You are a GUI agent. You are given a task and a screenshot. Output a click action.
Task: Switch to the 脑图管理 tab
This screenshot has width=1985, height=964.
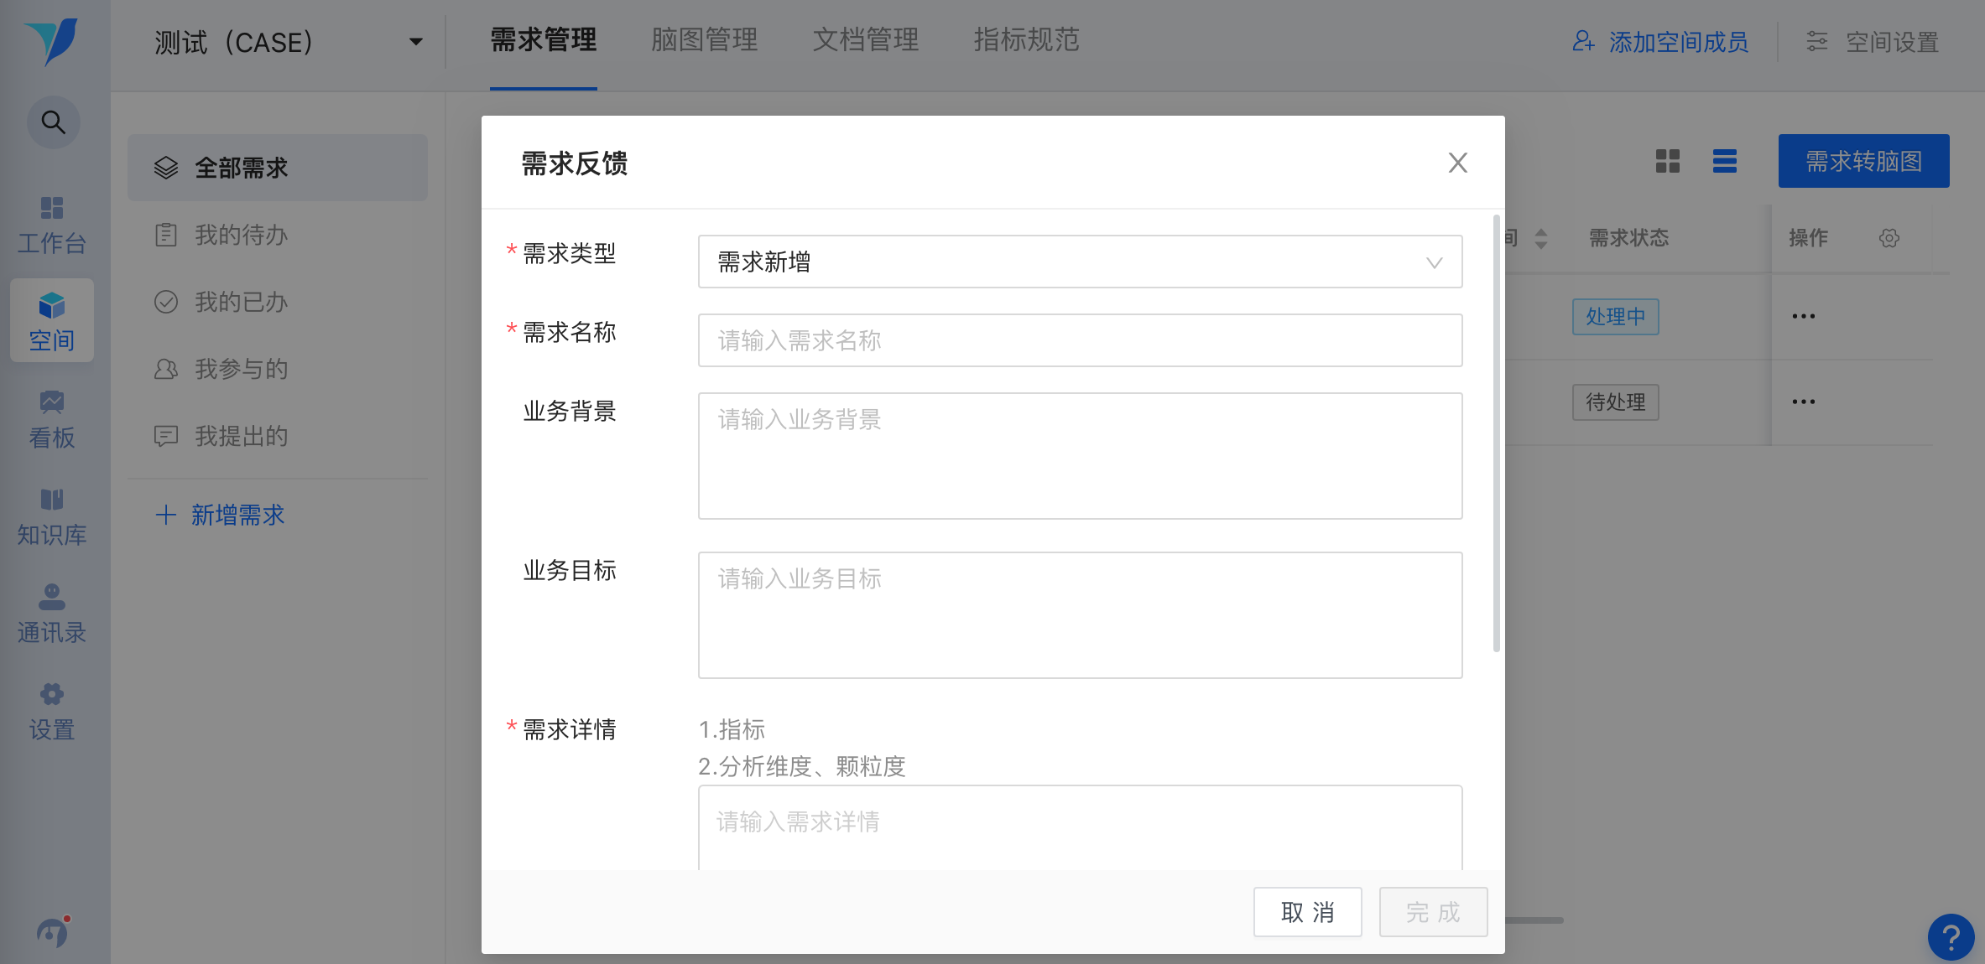click(x=704, y=40)
